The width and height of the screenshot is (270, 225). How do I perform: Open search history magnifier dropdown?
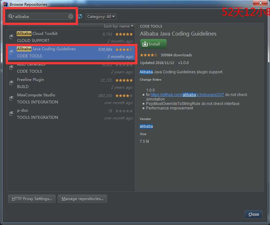point(11,16)
